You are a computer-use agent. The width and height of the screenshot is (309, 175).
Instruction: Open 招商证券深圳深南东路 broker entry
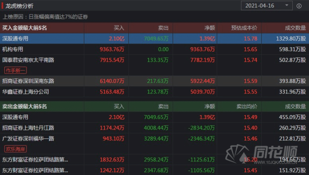[28, 81]
